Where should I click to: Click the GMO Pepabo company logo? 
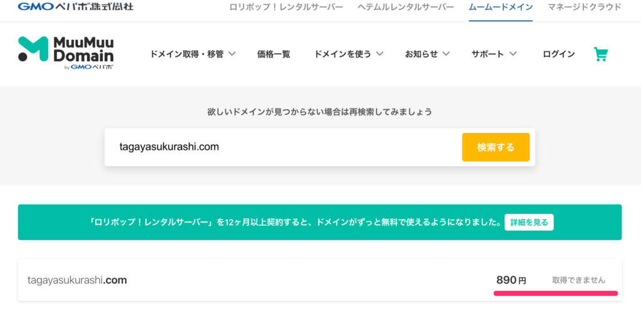75,7
